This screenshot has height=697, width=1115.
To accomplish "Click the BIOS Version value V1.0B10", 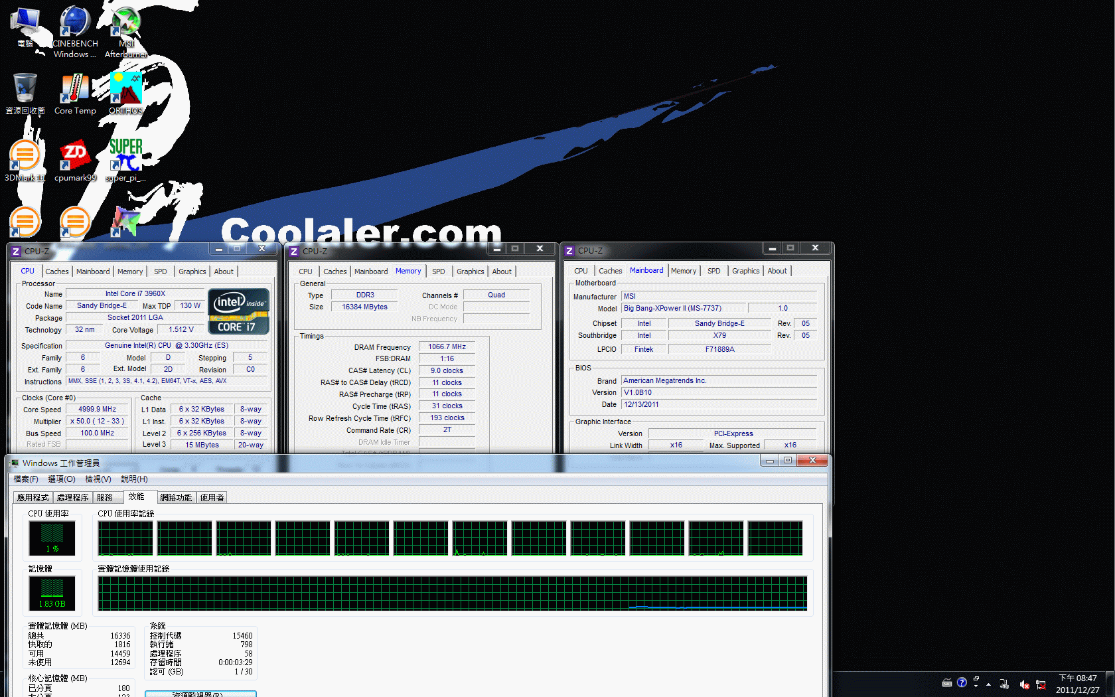I will point(719,392).
